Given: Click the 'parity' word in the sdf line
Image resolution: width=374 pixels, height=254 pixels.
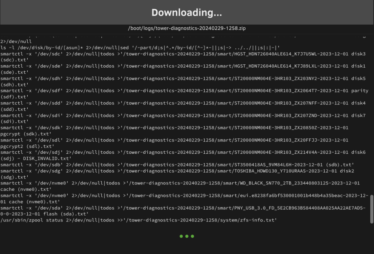Looking at the screenshot, I should [x=360, y=91].
